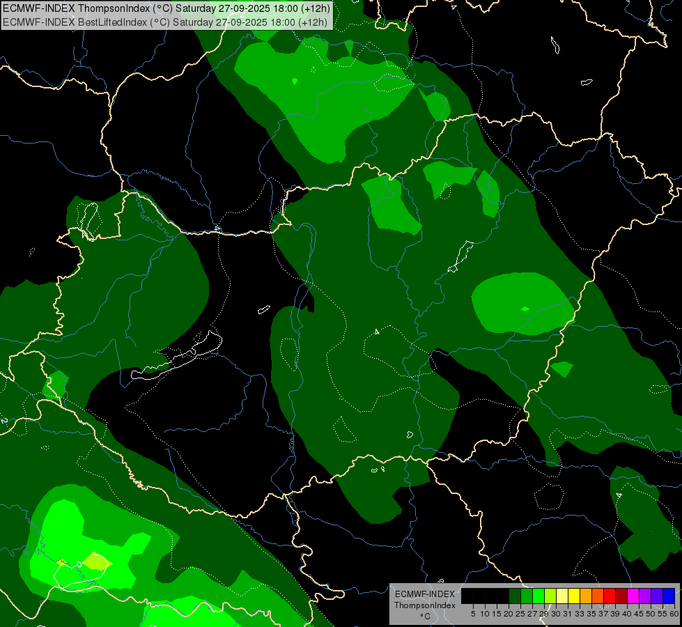Click the Lake Balaton outline on the map
The image size is (682, 627).
(x=176, y=356)
